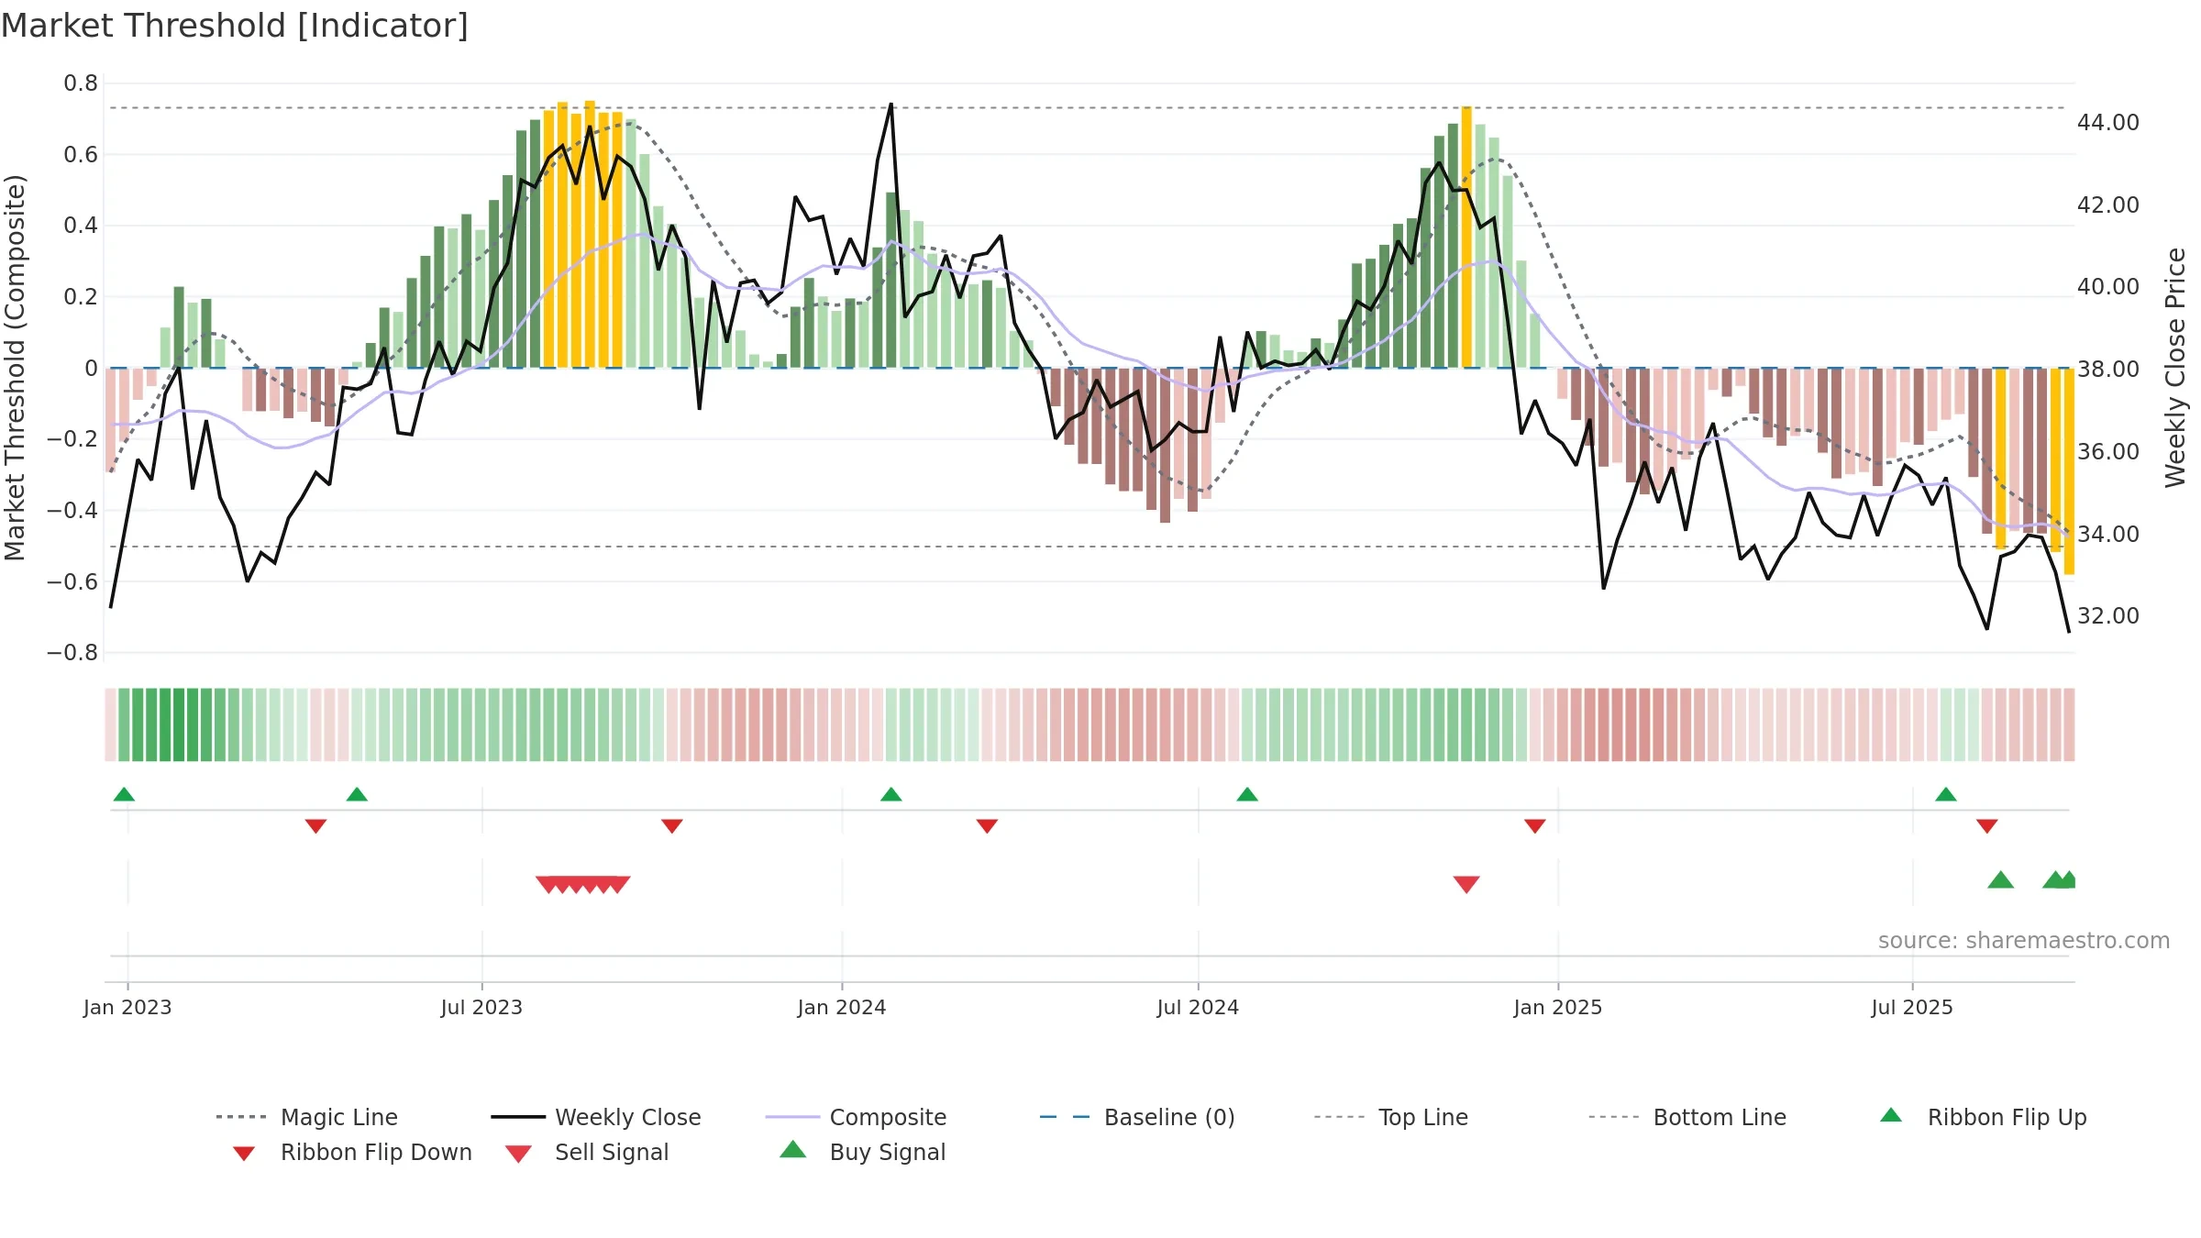Viewport: 2201px width, 1238px height.
Task: Toggle the Sell Signal legend entry
Action: (x=587, y=1152)
